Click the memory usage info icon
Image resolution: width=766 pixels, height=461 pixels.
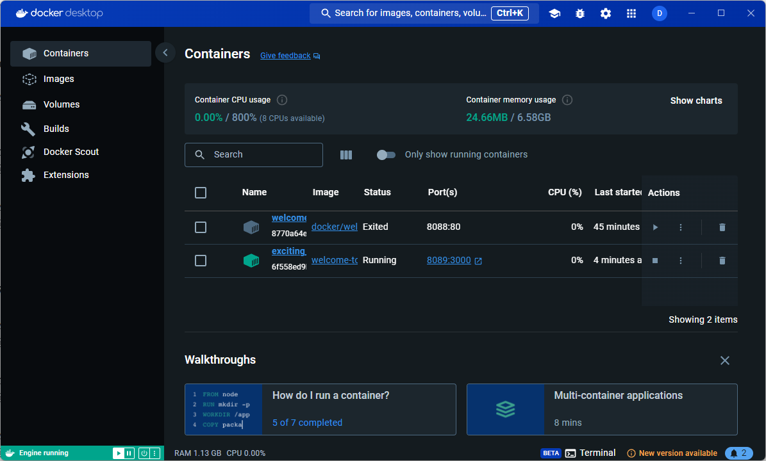pyautogui.click(x=567, y=100)
